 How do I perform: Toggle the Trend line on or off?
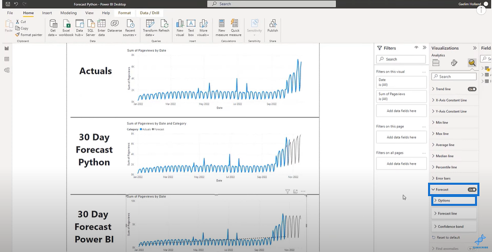pos(472,89)
